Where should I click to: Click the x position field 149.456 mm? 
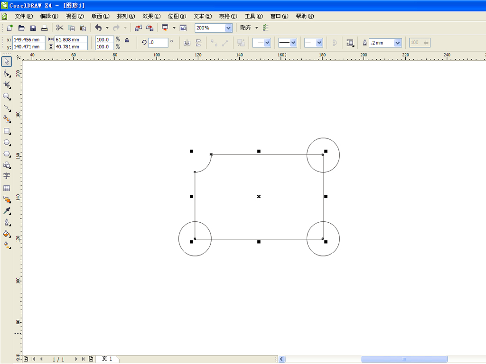[x=29, y=40]
